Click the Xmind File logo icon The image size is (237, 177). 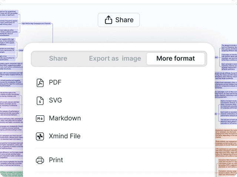tap(40, 136)
